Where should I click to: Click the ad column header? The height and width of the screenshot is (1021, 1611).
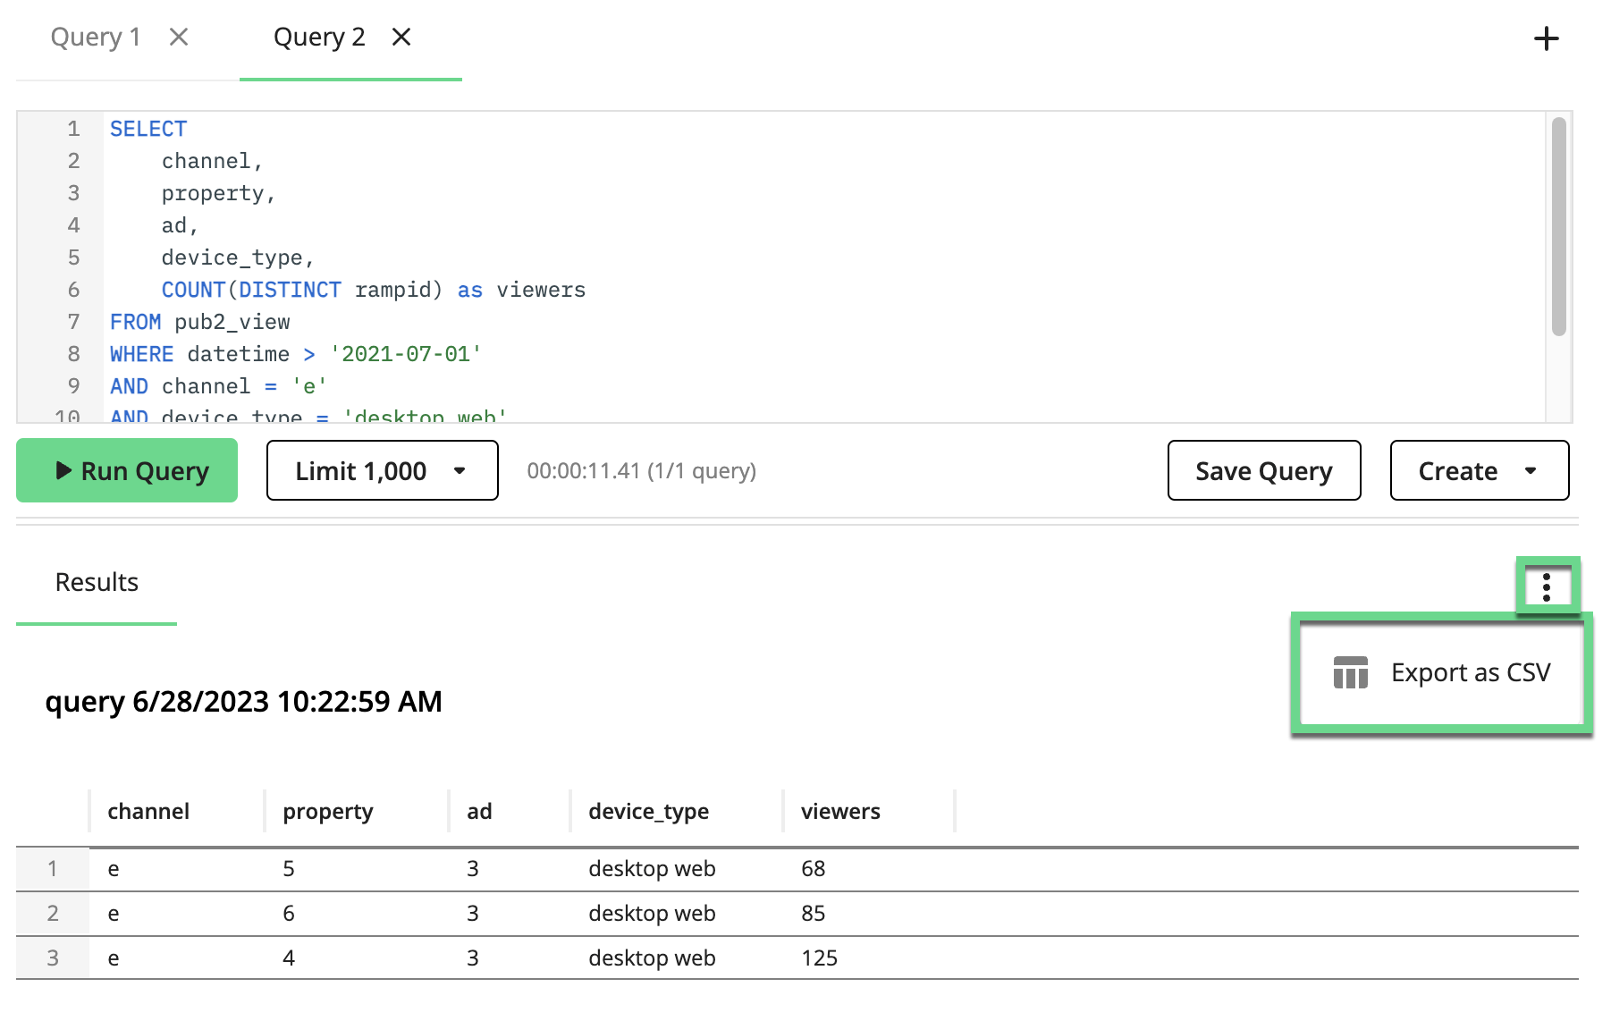tap(479, 811)
